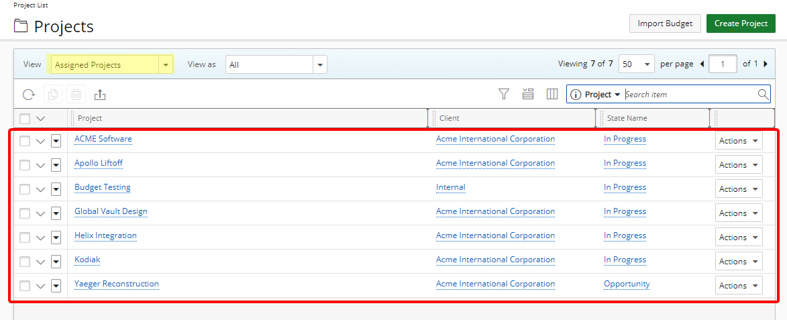
Task: Click the refresh list icon
Action: pos(28,95)
